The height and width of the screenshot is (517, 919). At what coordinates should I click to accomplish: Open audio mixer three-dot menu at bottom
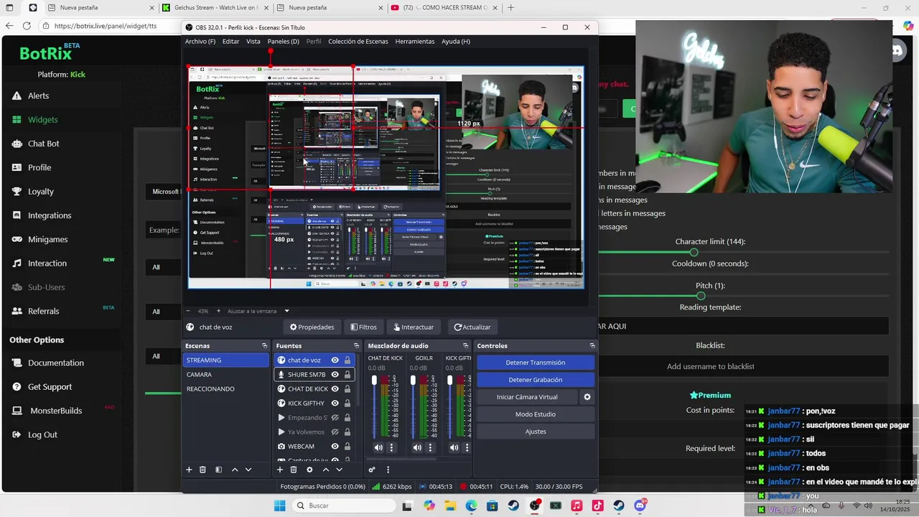(x=388, y=470)
